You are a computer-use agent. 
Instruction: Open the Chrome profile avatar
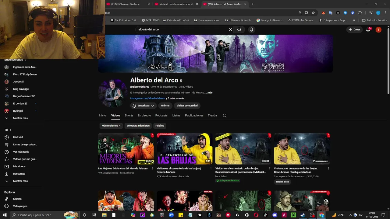click(378, 13)
